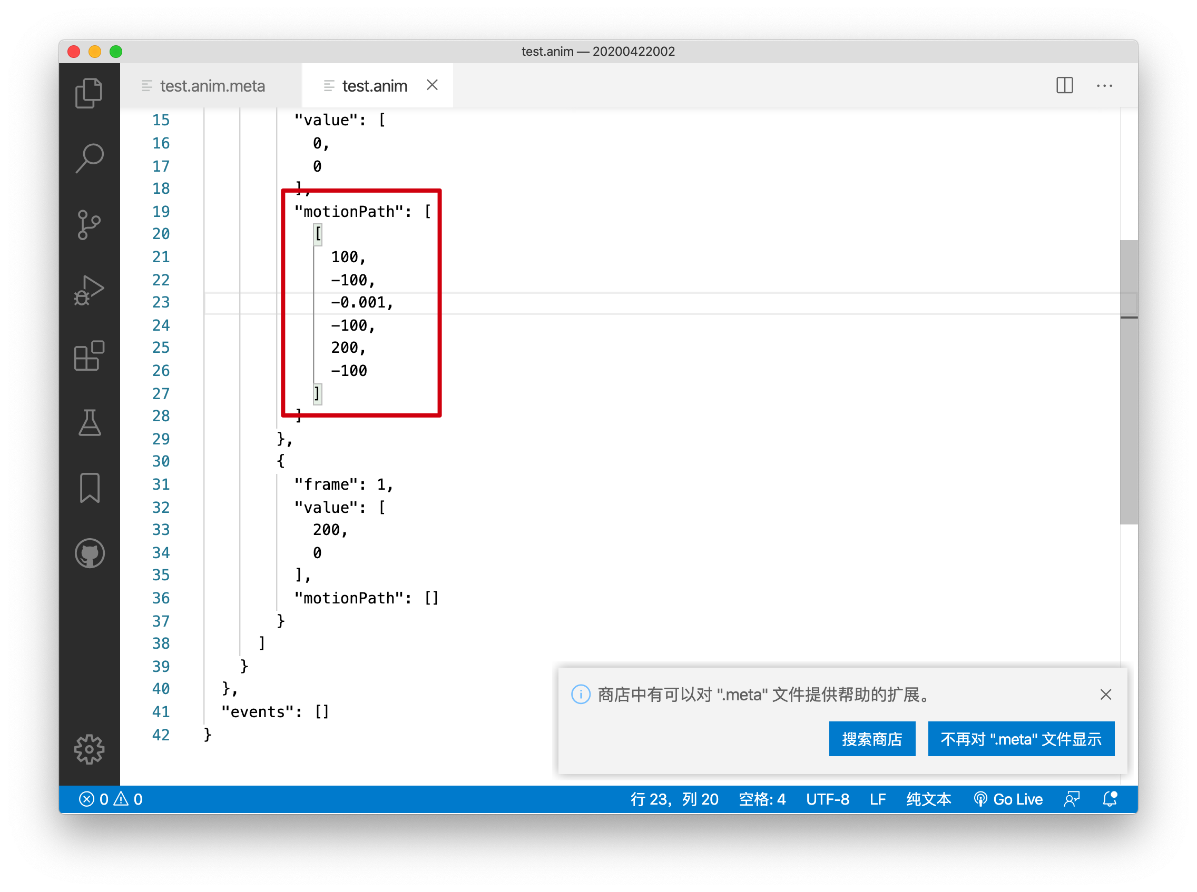This screenshot has width=1197, height=892.
Task: Open language mode selector 纯文本
Action: click(x=928, y=799)
